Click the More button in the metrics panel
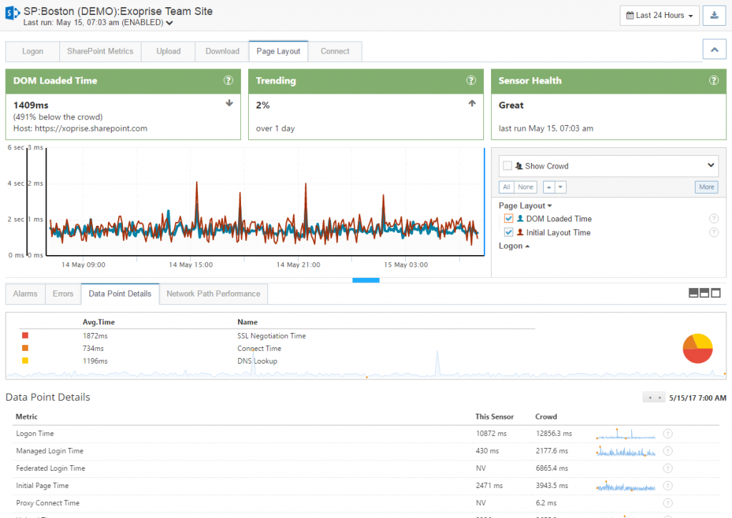The height and width of the screenshot is (518, 732). pos(706,186)
